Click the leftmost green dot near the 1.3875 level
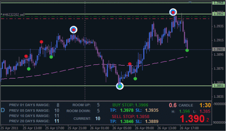 click(x=29, y=69)
